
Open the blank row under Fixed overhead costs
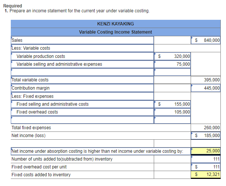82,120
